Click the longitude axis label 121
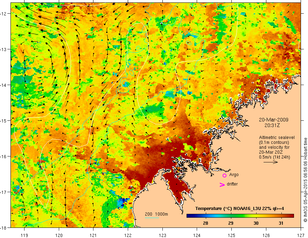 [x=93, y=235]
